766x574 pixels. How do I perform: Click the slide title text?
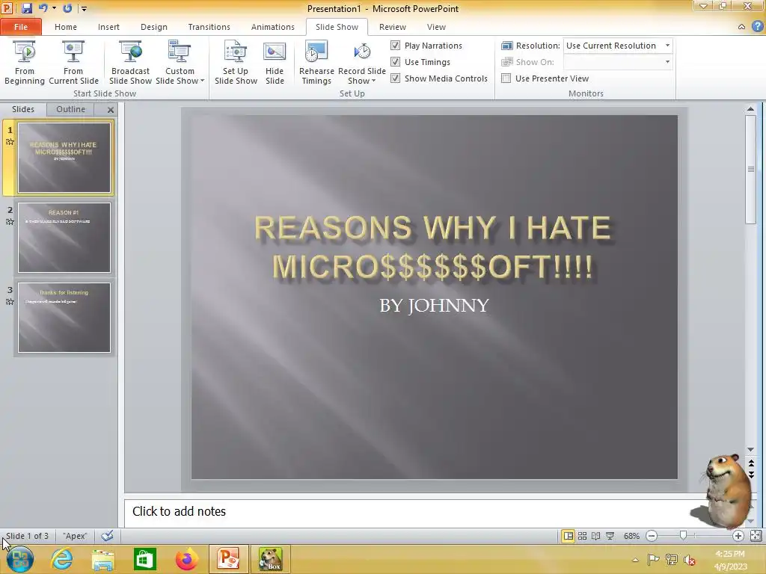[432, 247]
